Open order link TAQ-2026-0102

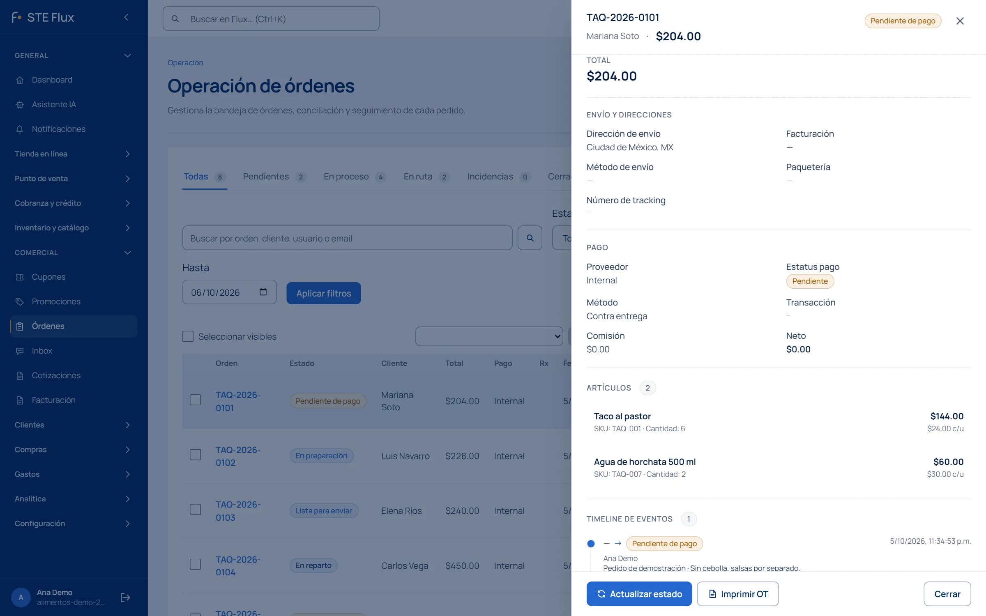coord(238,456)
